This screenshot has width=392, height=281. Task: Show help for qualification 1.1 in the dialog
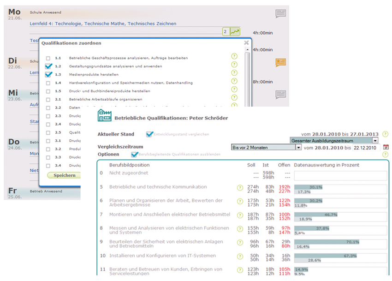pos(234,56)
